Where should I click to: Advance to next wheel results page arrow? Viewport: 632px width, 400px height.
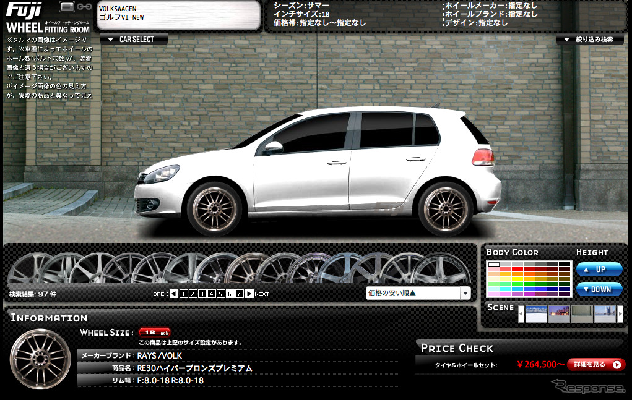[x=249, y=294]
